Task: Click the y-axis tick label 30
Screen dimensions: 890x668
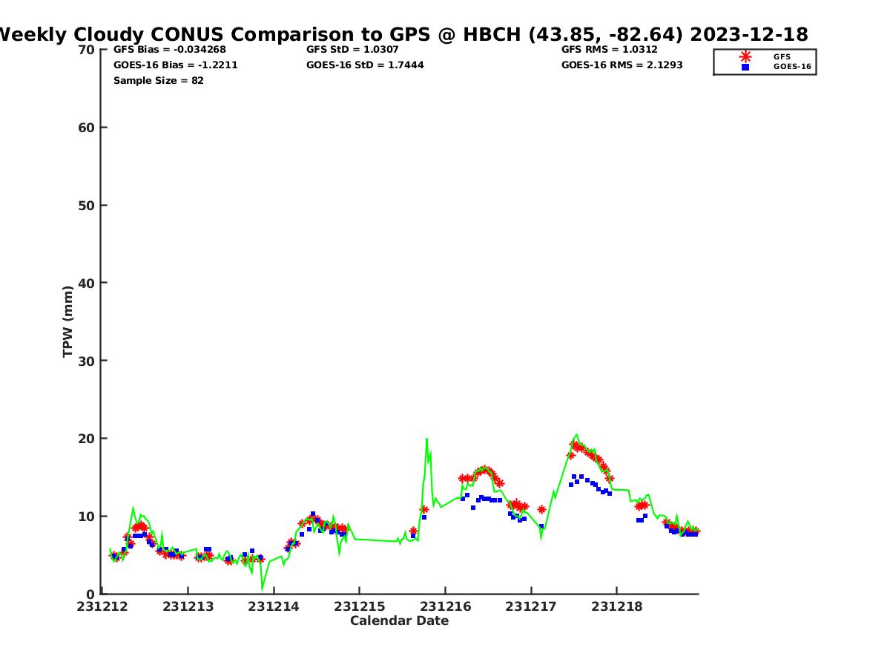Action: point(87,361)
